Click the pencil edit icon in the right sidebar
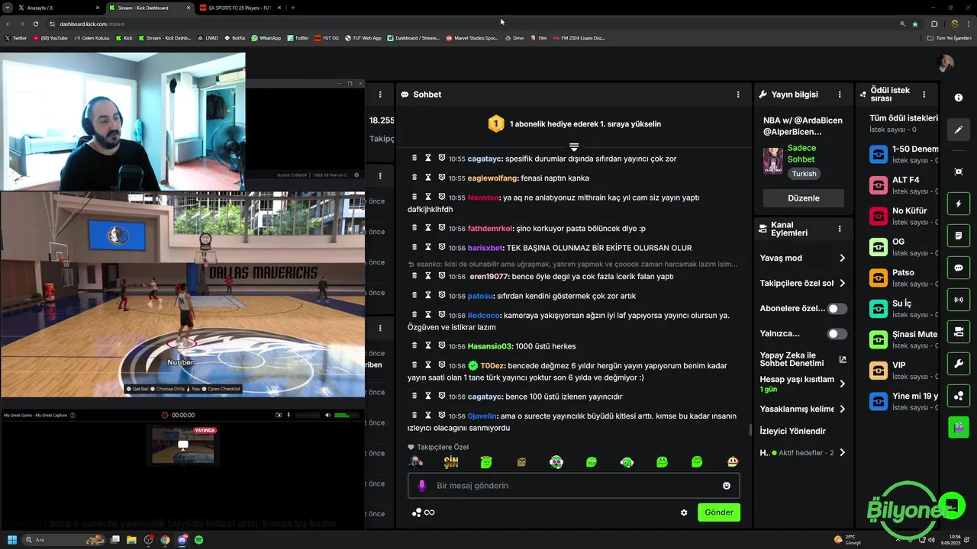 click(959, 130)
